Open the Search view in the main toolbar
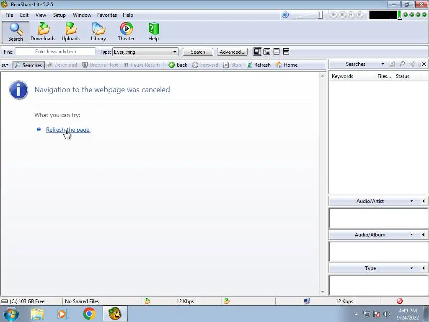Screen dimensions: 429x322 pyautogui.click(x=16, y=32)
